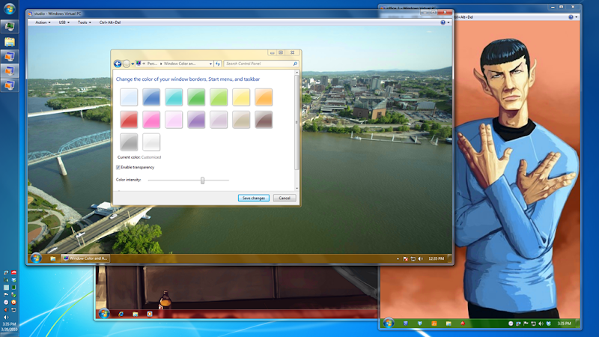The height and width of the screenshot is (337, 599).
Task: Open Internet Explorer icon in red-taskbar VM
Action: (121, 314)
